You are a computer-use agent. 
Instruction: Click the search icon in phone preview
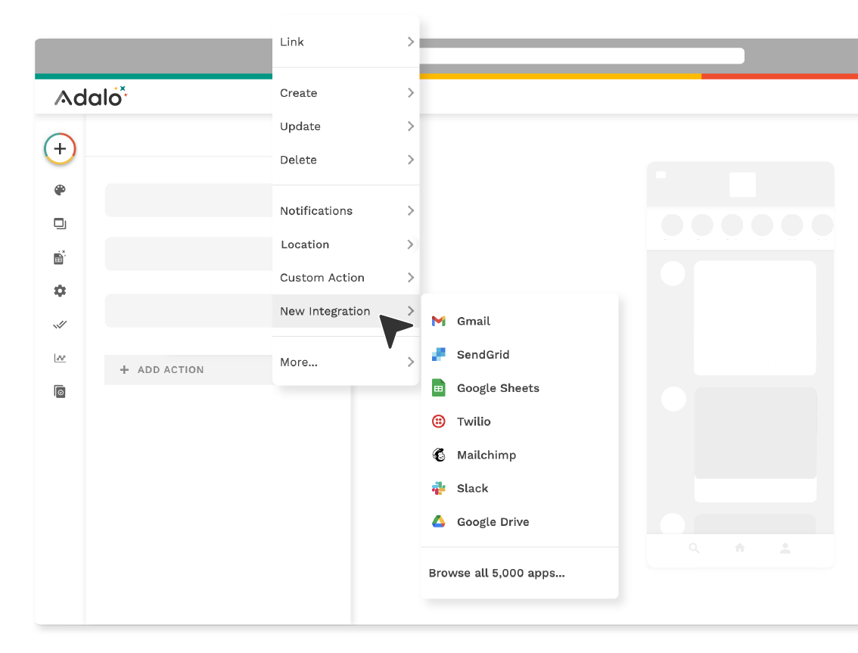(694, 548)
